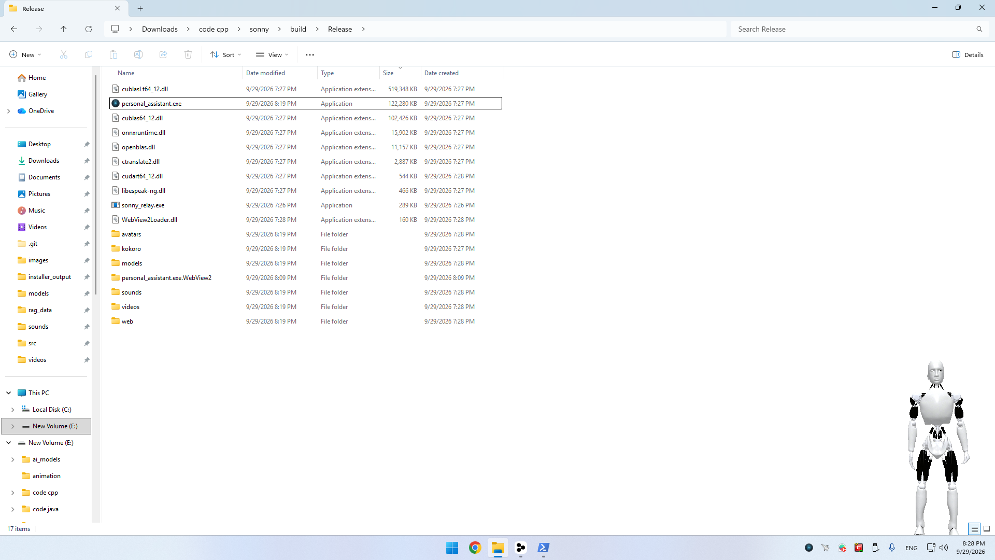Click the Rename toolbar icon
This screenshot has height=560, width=995.
(x=138, y=54)
